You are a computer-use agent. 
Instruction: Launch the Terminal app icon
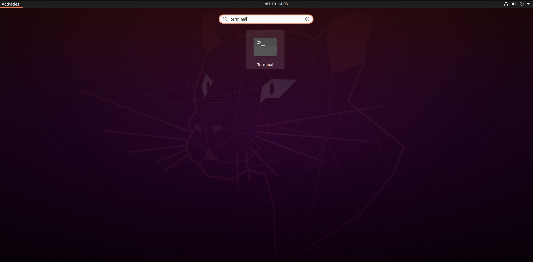265,47
